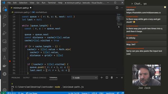168x94 pixels.
Task: Open the File menu
Action: (x=9, y=3)
